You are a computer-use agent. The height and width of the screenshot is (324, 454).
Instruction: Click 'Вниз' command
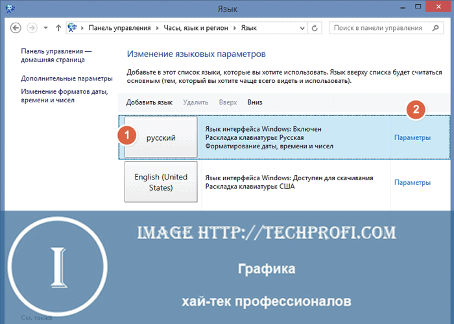click(x=255, y=102)
